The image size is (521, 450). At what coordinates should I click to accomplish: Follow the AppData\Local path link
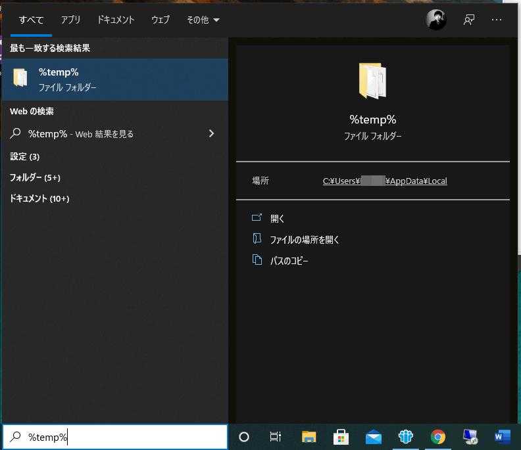pyautogui.click(x=384, y=181)
